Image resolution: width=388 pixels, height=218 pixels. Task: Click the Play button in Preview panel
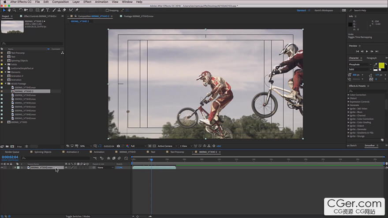367,52
